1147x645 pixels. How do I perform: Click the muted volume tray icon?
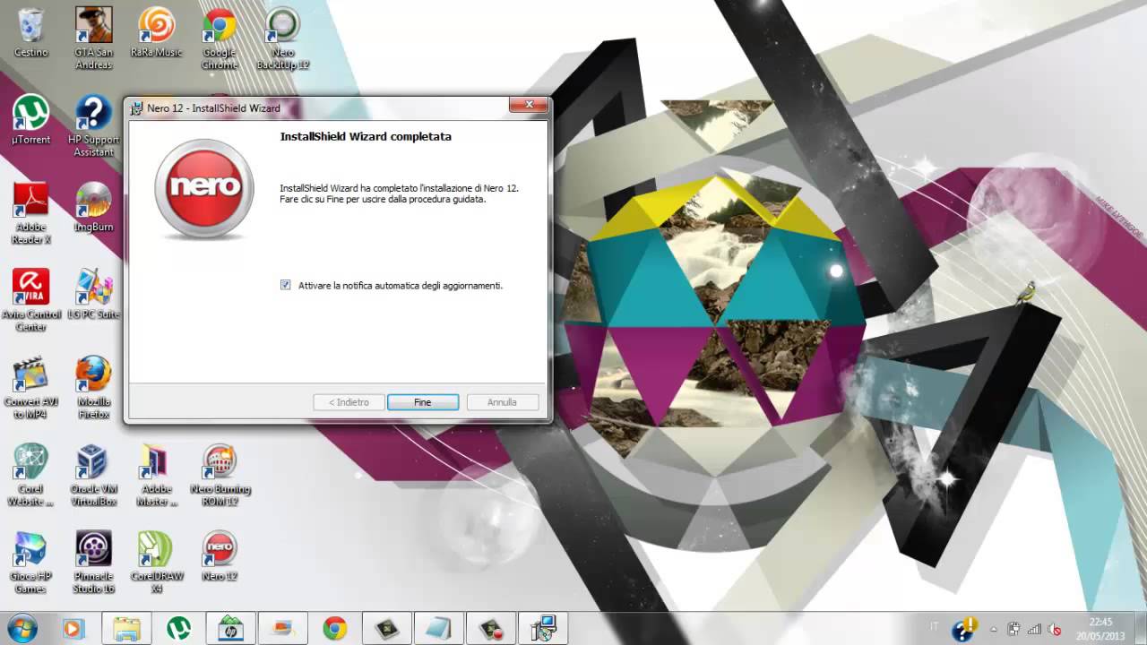1055,629
